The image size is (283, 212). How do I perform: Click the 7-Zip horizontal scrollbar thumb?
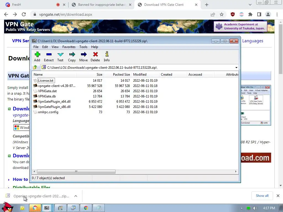pyautogui.click(x=76, y=171)
